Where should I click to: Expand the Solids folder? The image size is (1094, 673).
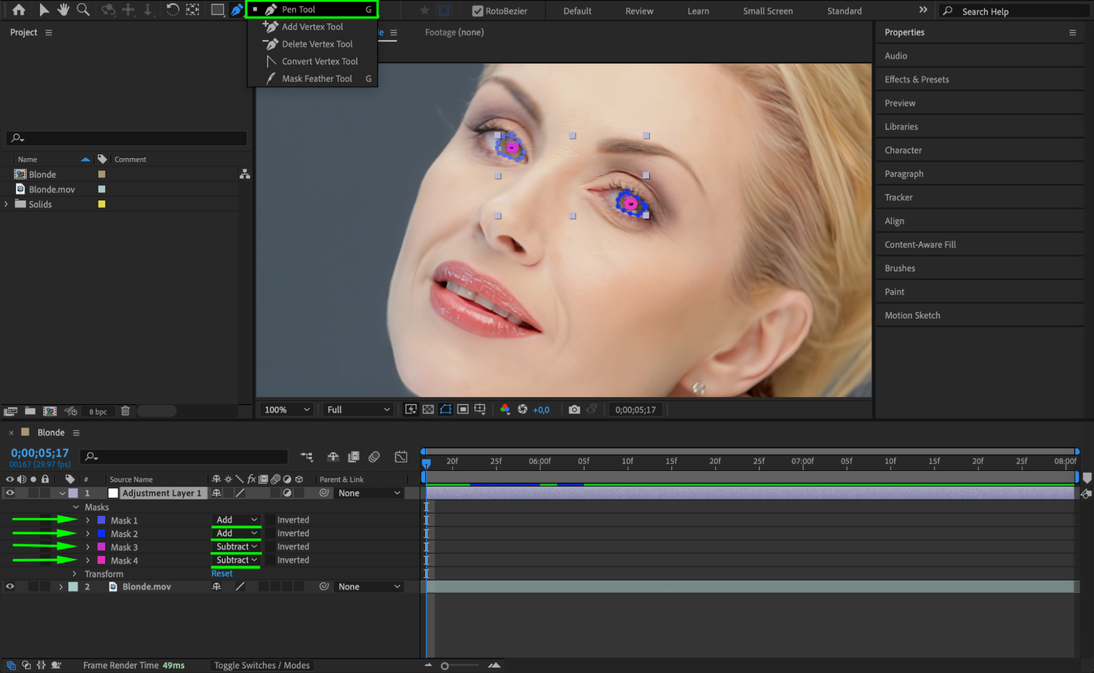[6, 204]
